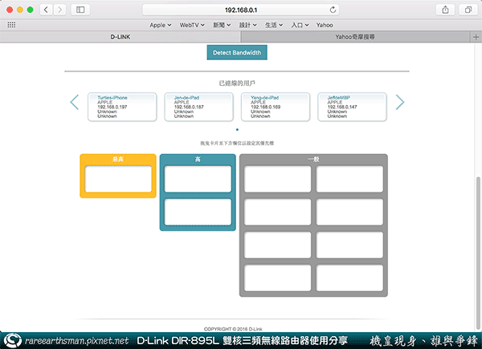This screenshot has height=349, width=482.
Task: Open the WebTV bookmarks folder dropdown
Action: pyautogui.click(x=192, y=25)
